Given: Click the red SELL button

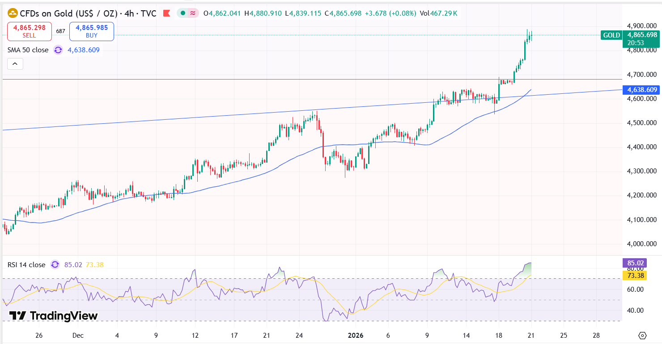Looking at the screenshot, I should [30, 31].
